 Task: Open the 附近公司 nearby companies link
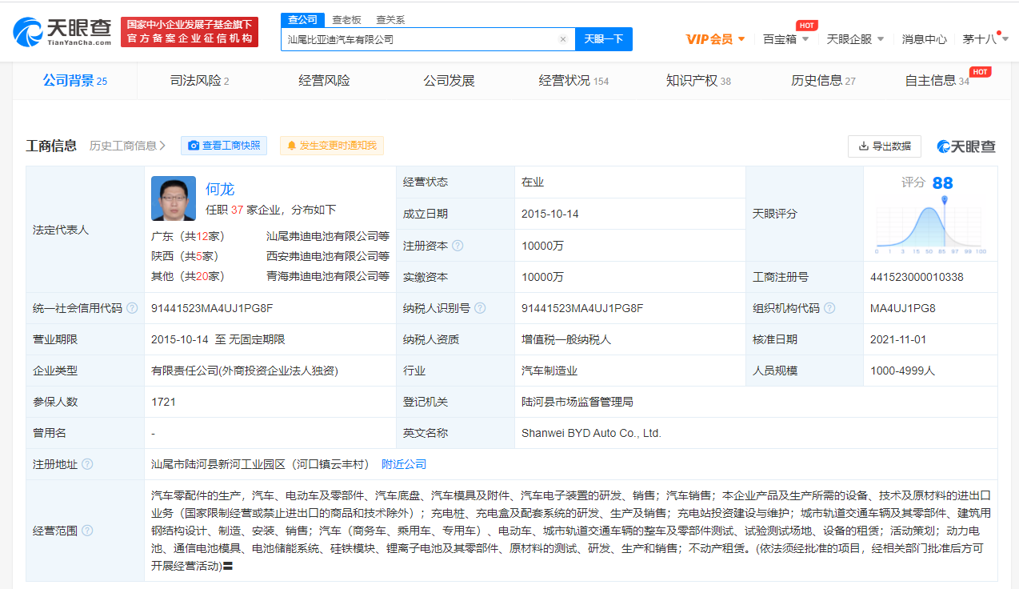tap(404, 464)
